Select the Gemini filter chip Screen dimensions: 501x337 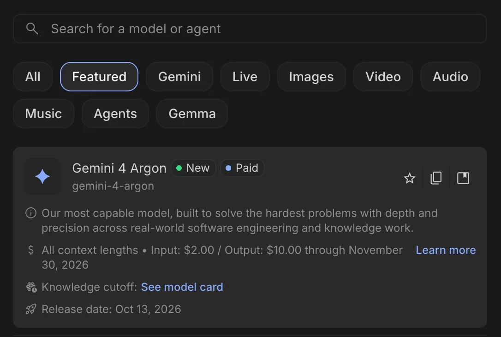(x=179, y=77)
